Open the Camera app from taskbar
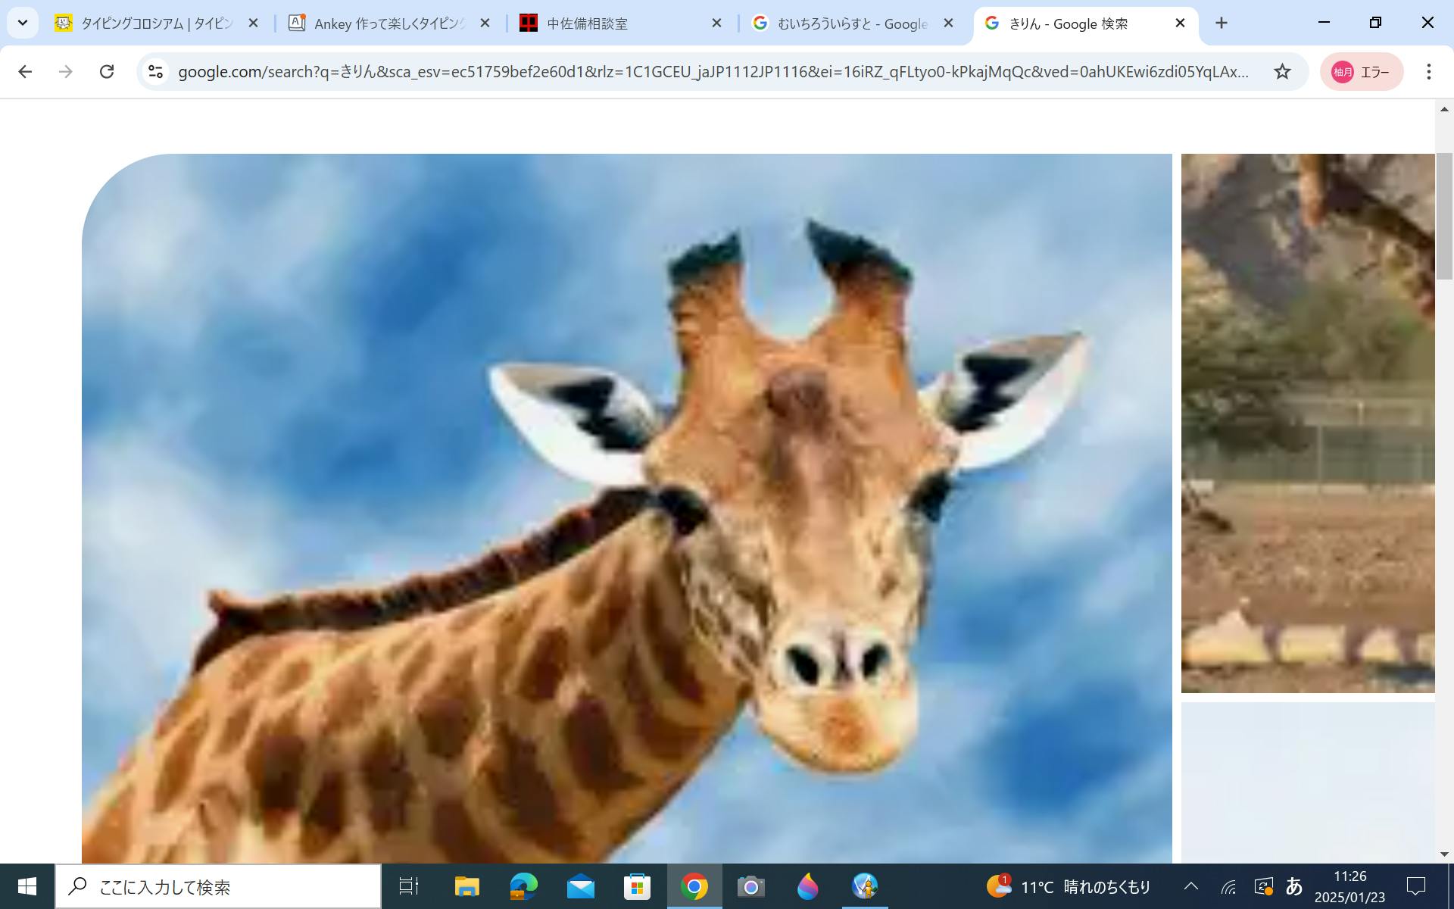Image resolution: width=1454 pixels, height=909 pixels. point(750,886)
